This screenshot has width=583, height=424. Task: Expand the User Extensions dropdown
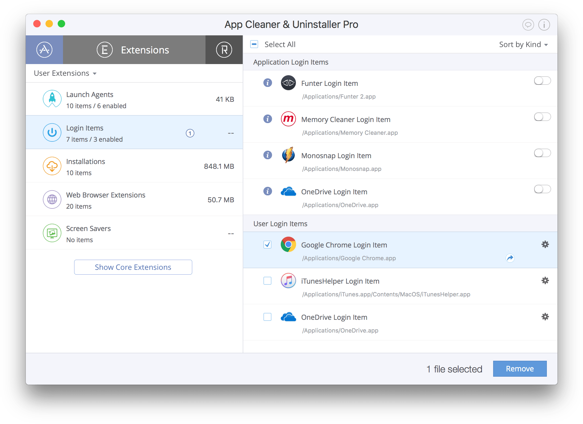(65, 73)
